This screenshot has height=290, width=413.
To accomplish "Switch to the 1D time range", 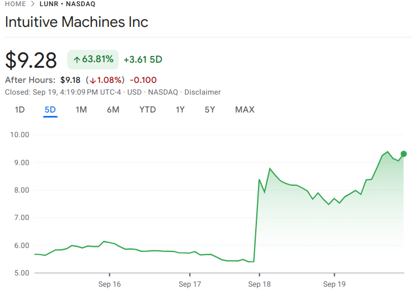I will tap(20, 110).
